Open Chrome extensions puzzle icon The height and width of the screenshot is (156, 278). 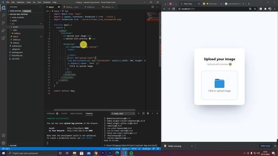(x=265, y=9)
